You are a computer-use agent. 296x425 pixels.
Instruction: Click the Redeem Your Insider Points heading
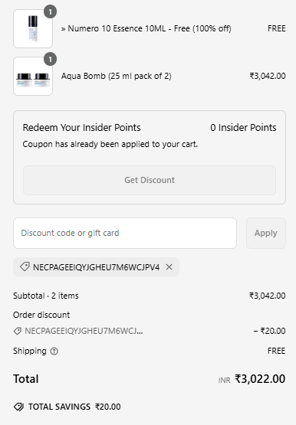point(81,128)
